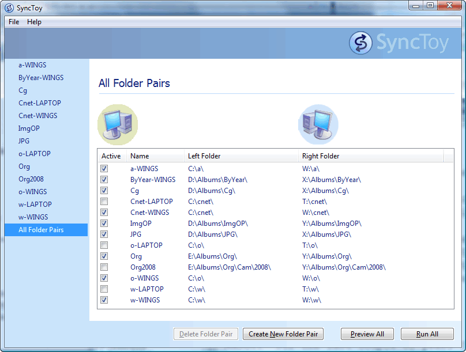466x352 pixels.
Task: Click the SyncToy logo in the banner
Action: [399, 43]
